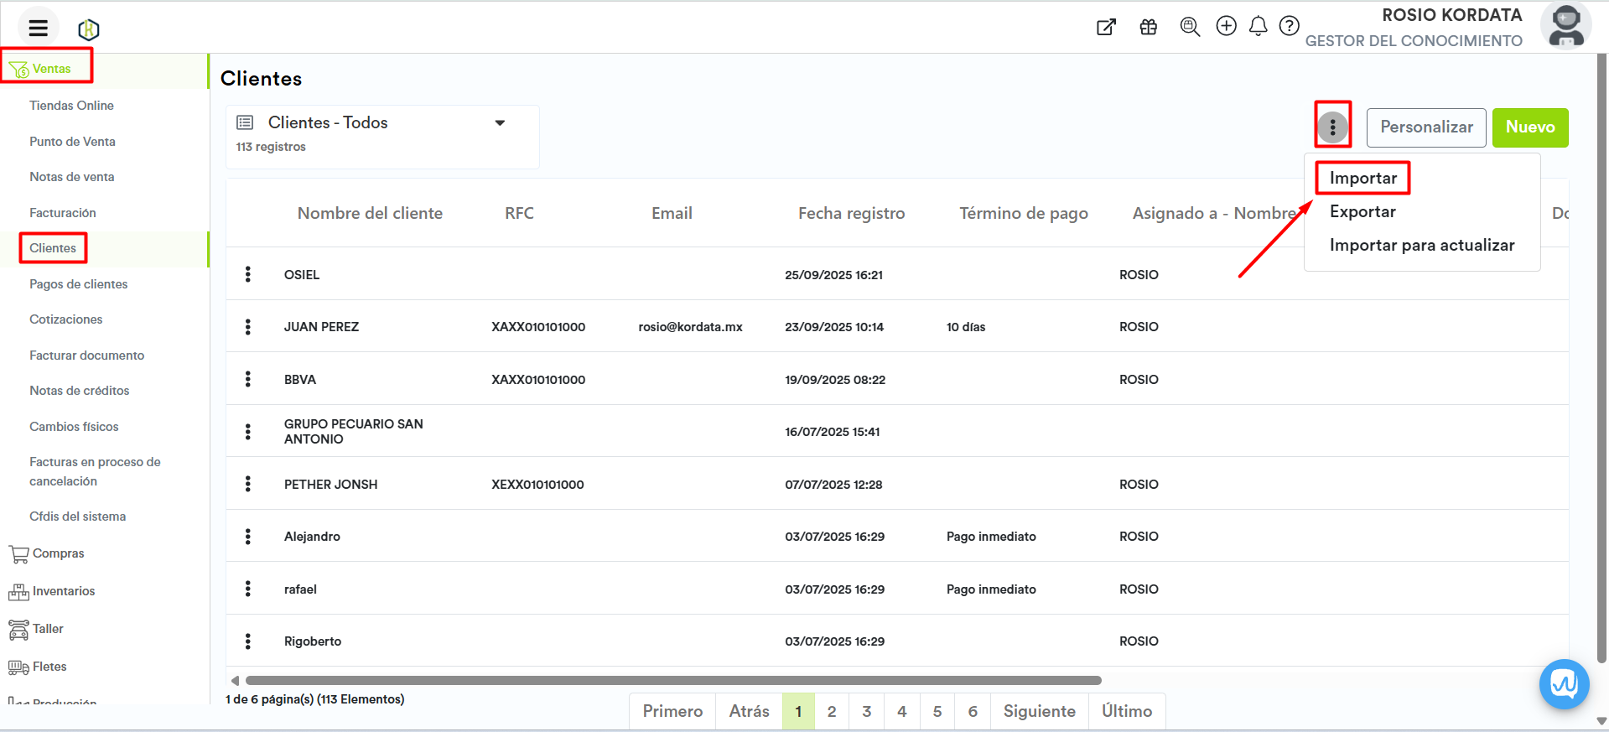1609x732 pixels.
Task: Select Importar from the options menu
Action: pyautogui.click(x=1362, y=178)
